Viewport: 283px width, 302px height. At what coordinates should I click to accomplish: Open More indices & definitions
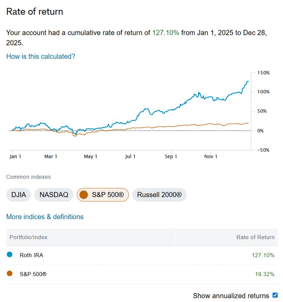click(x=45, y=217)
